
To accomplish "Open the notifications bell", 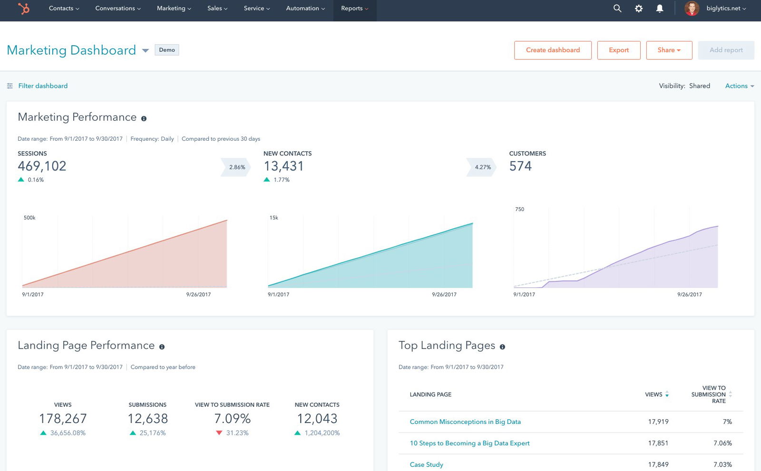I will coord(660,8).
